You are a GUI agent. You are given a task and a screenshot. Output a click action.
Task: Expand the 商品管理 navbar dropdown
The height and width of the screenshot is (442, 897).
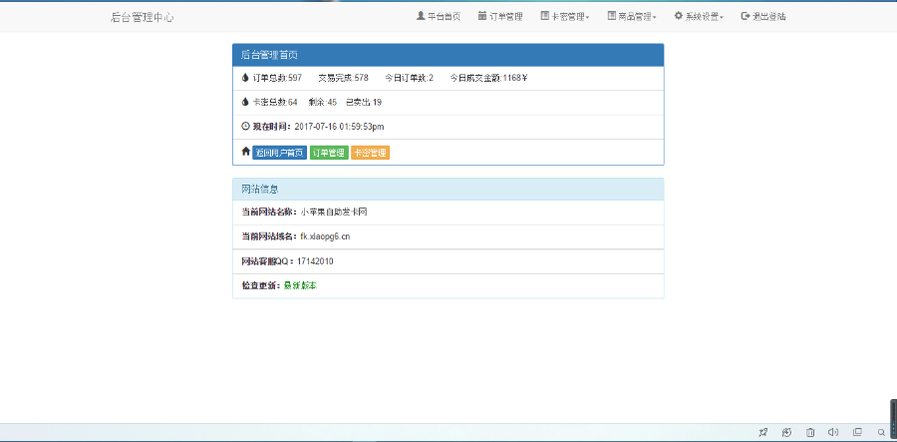coord(632,17)
